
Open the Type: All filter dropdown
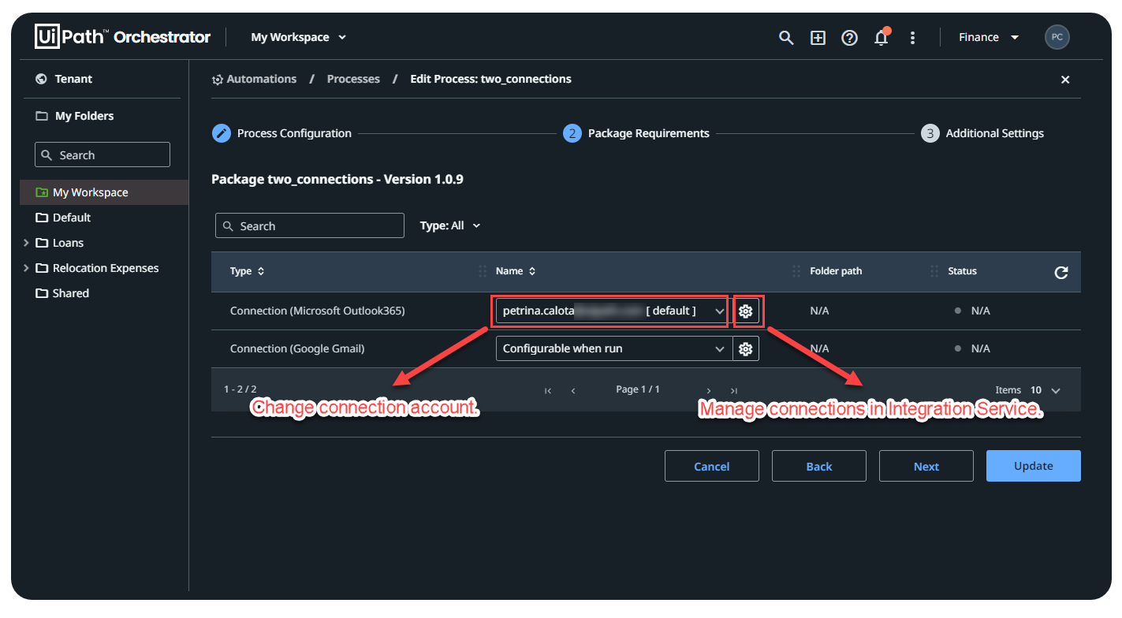coord(450,225)
